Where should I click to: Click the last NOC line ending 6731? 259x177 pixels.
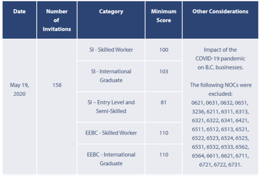click(x=220, y=165)
